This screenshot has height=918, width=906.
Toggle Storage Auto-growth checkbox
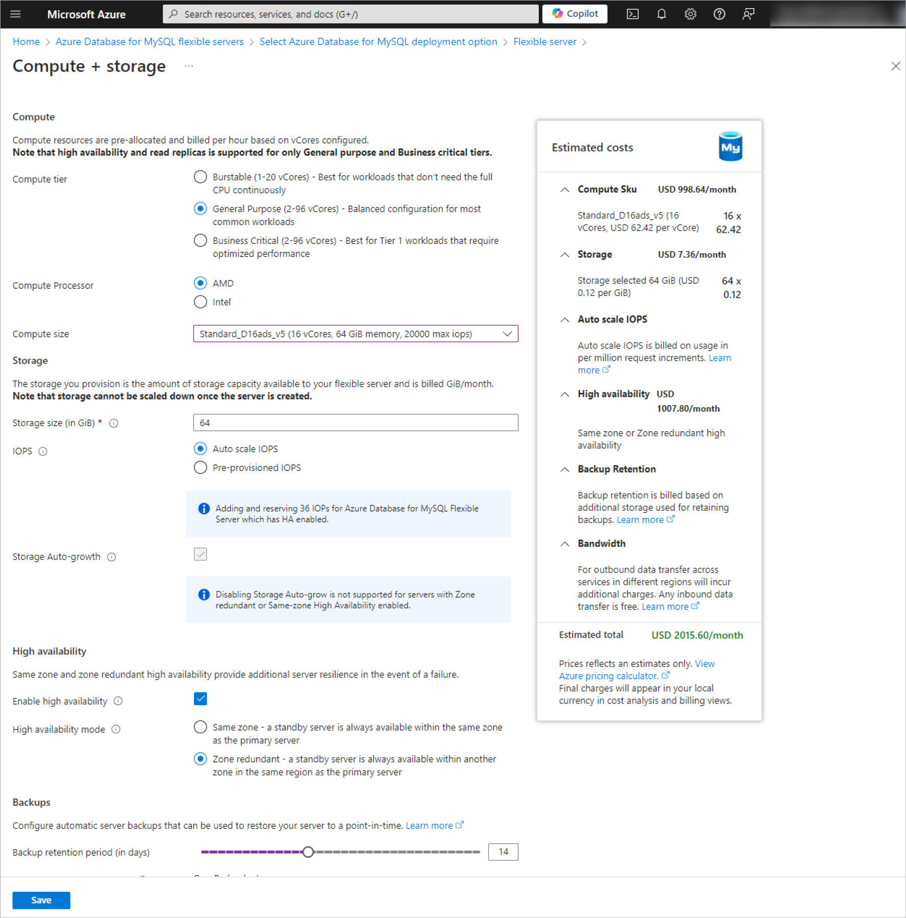tap(200, 554)
